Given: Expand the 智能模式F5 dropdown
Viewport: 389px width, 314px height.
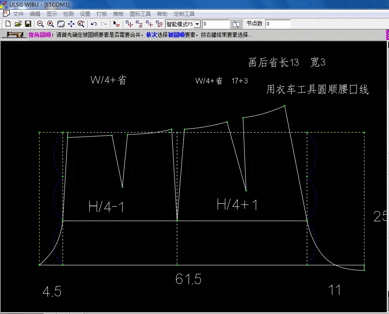Looking at the screenshot, I should 197,24.
